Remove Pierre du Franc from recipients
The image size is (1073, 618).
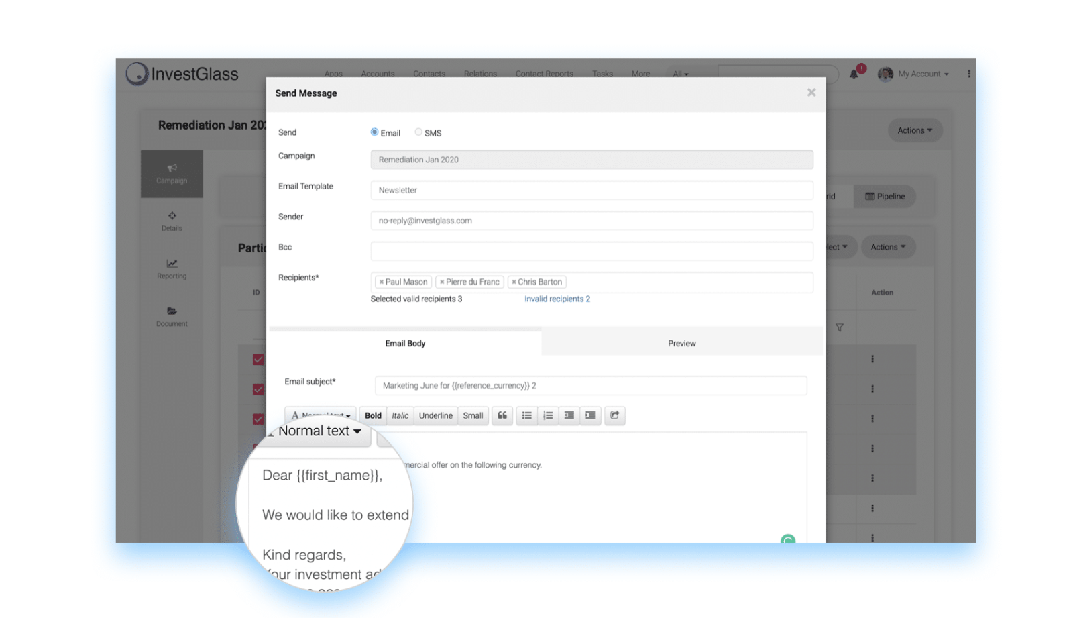[442, 282]
